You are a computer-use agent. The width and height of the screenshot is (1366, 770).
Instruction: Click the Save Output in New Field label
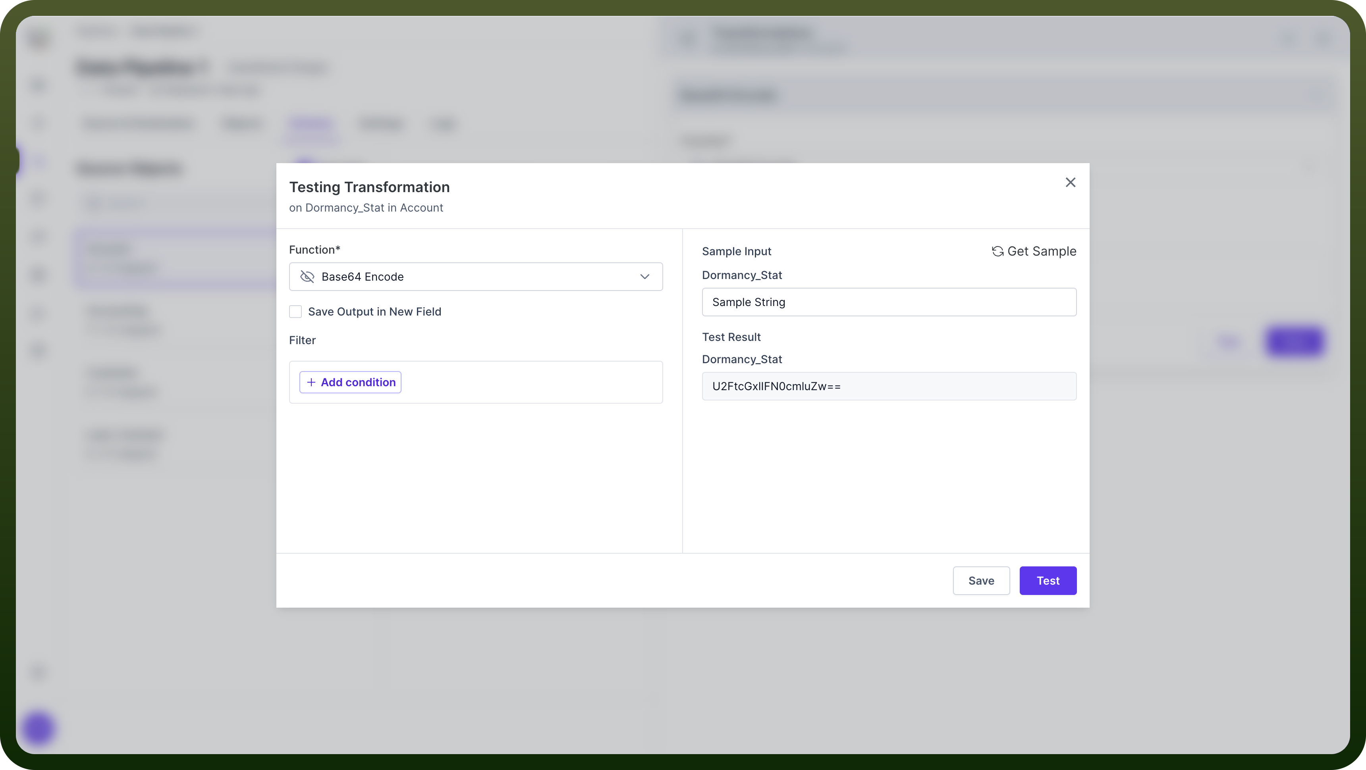374,312
